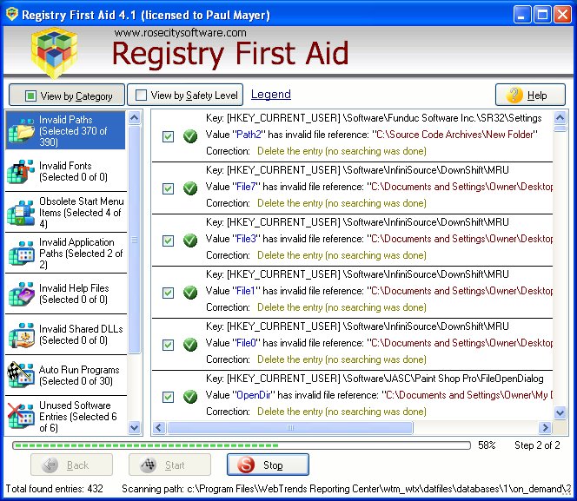Screen dimensions: 577x501
Task: Click the disabled Back button
Action: pyautogui.click(x=72, y=465)
